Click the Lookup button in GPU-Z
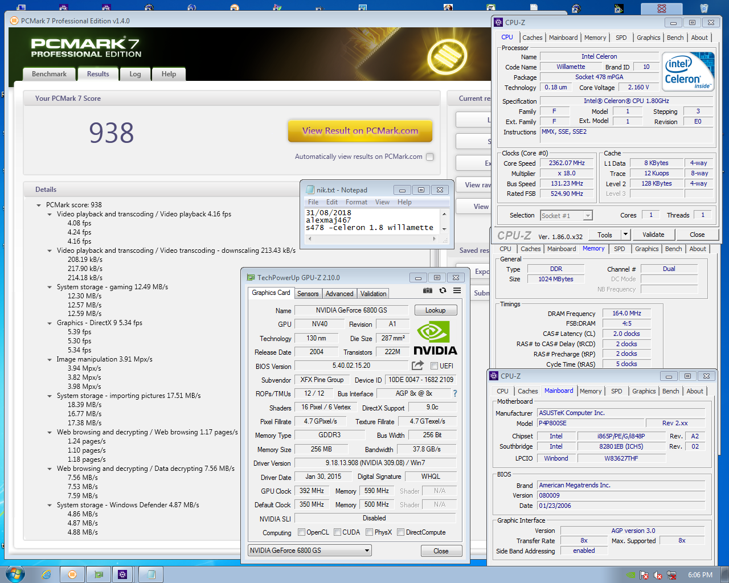729x583 pixels. (x=436, y=310)
